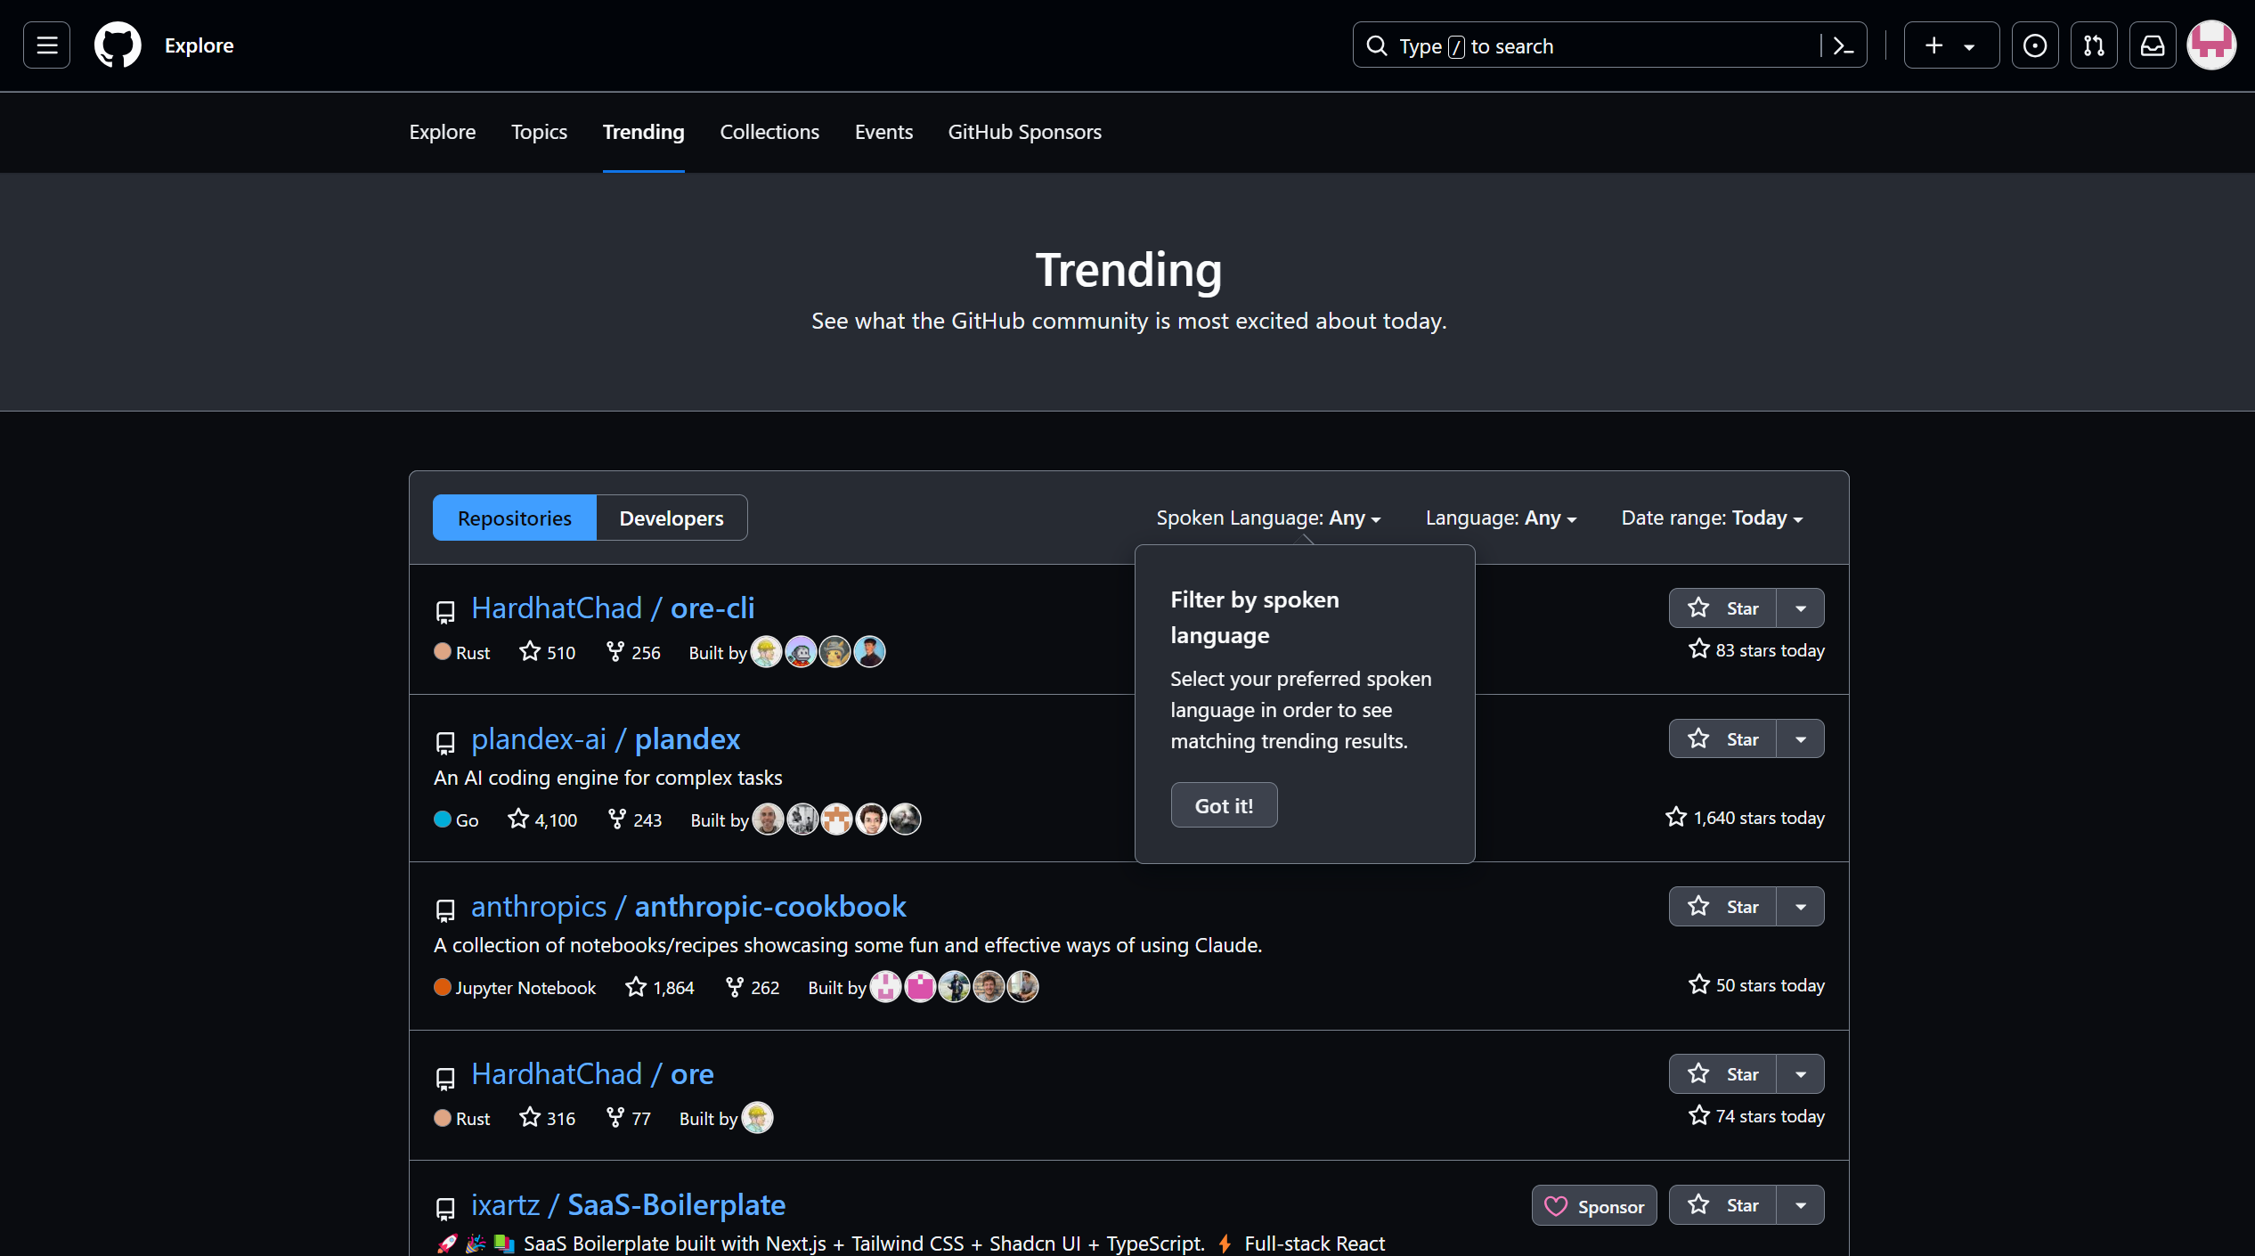Viewport: 2255px width, 1256px height.
Task: Expand star list dropdown for plandex
Action: (1800, 739)
